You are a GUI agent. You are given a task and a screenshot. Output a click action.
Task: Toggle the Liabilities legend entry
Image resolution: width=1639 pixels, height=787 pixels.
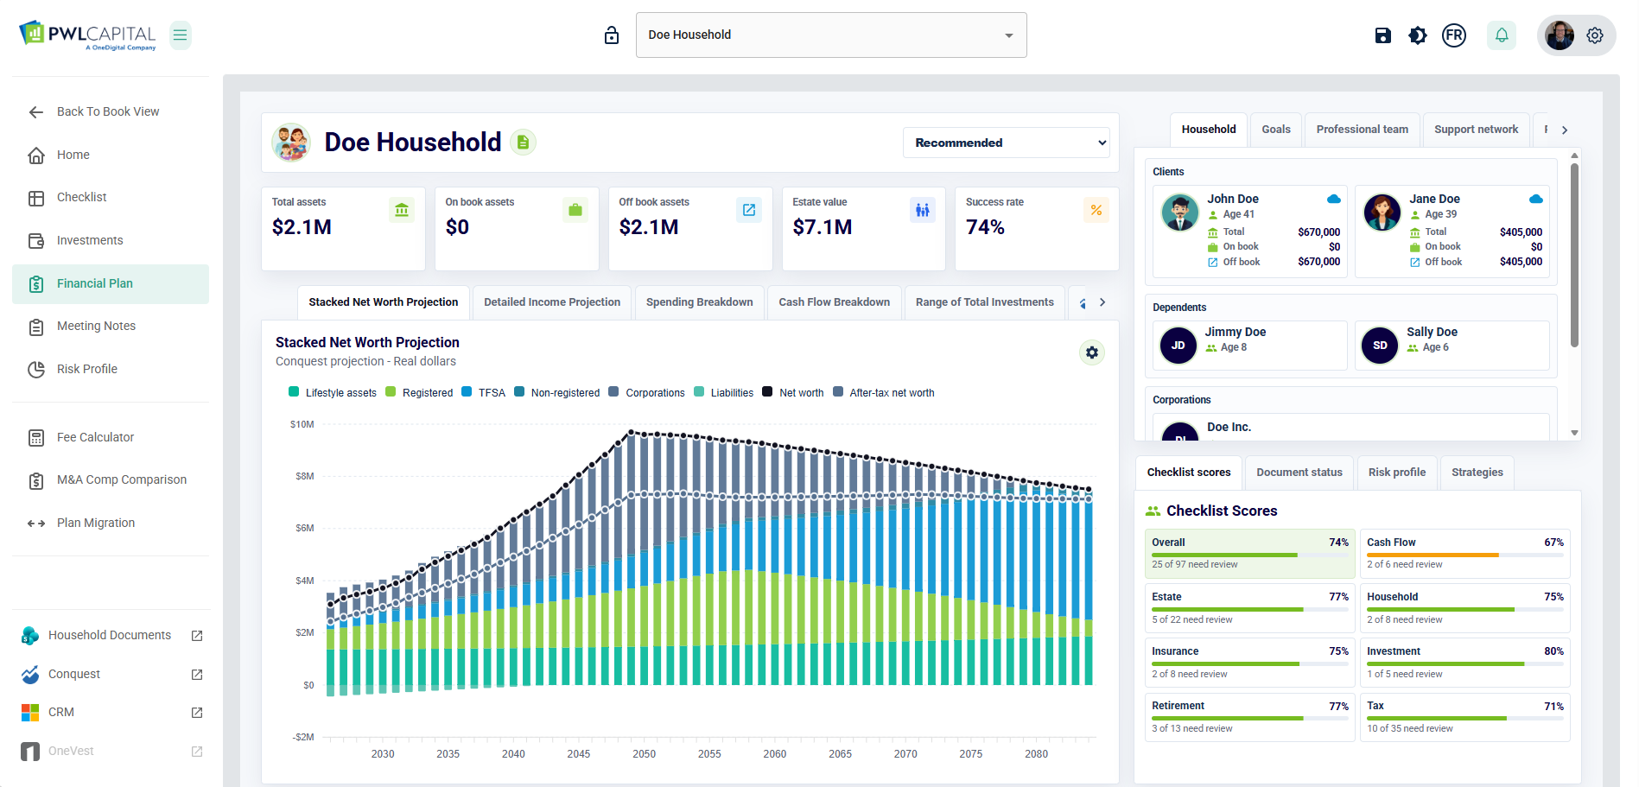point(724,393)
